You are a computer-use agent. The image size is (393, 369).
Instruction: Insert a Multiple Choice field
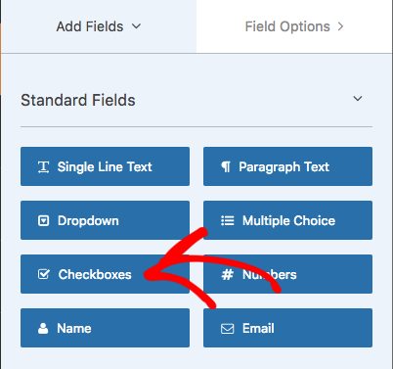coord(287,220)
